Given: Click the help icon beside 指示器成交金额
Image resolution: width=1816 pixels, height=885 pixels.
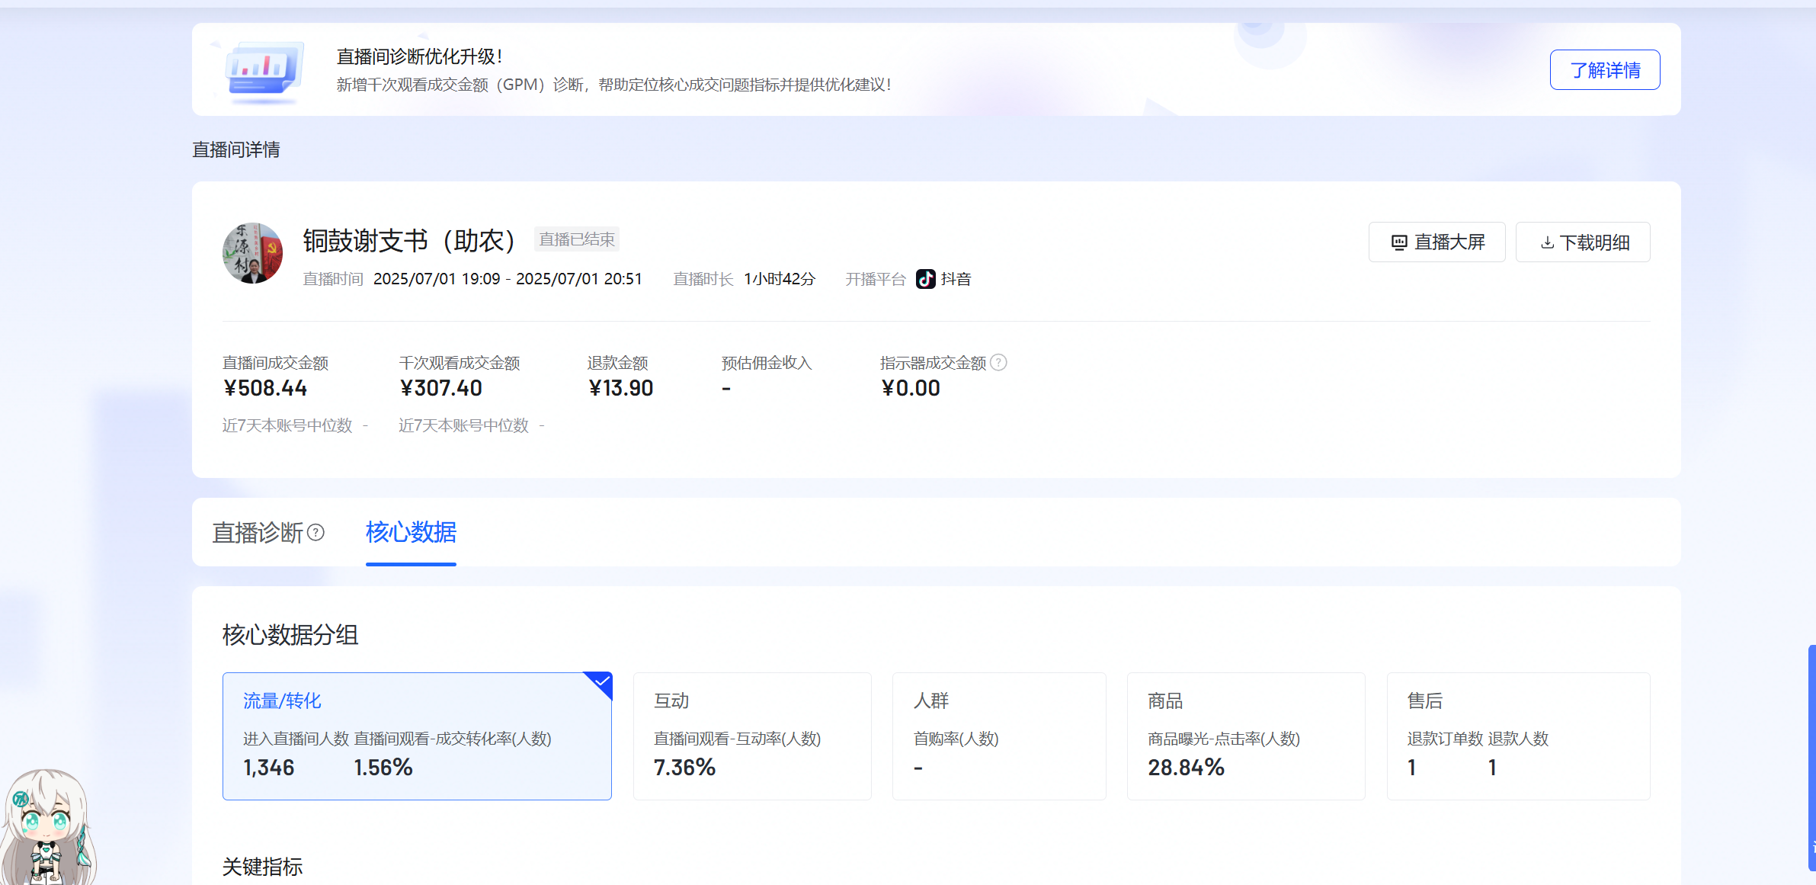Looking at the screenshot, I should point(998,363).
